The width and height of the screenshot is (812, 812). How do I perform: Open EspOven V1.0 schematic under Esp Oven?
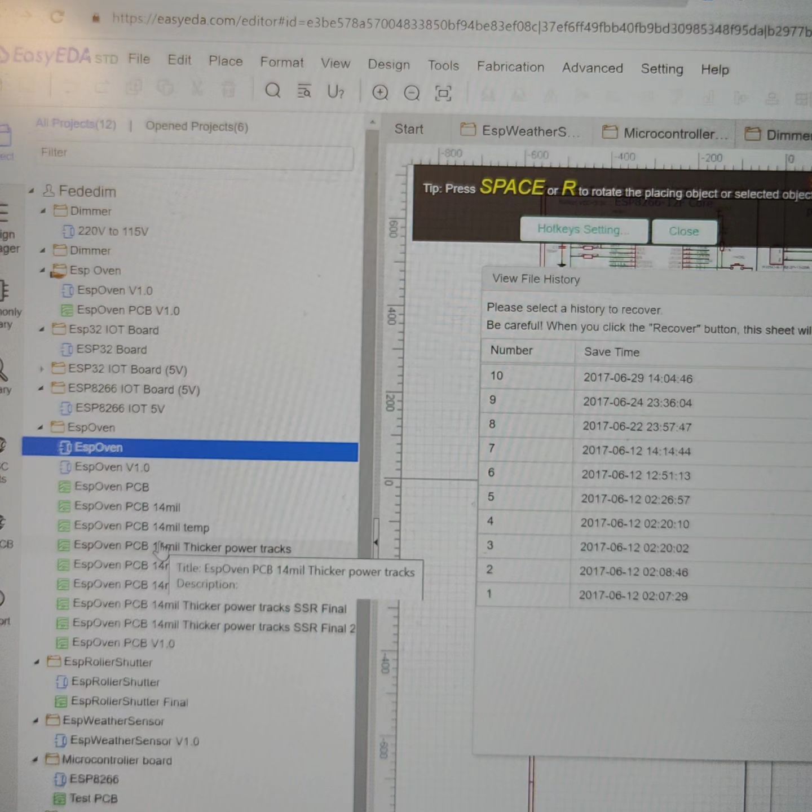pos(114,290)
